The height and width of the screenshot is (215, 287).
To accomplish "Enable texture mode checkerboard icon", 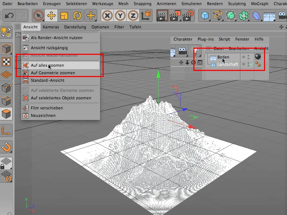I will point(6,62).
